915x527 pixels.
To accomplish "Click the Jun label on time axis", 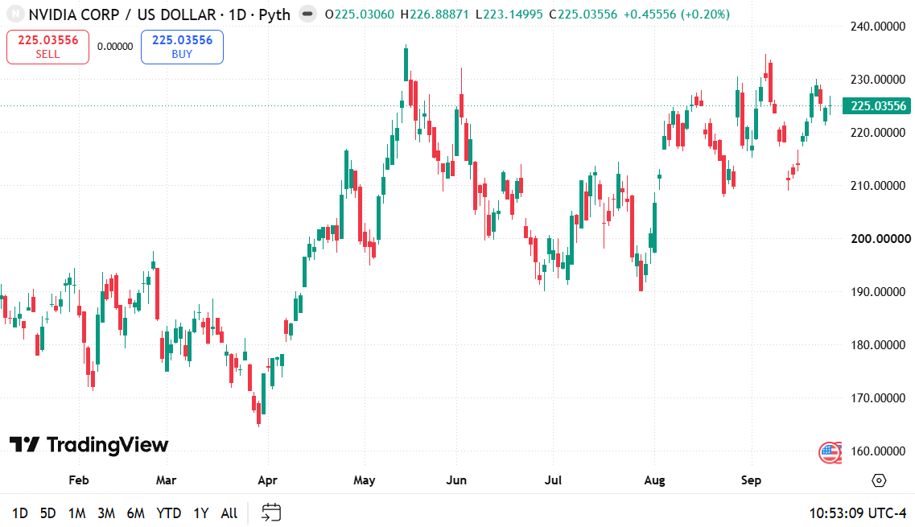I will tap(456, 480).
